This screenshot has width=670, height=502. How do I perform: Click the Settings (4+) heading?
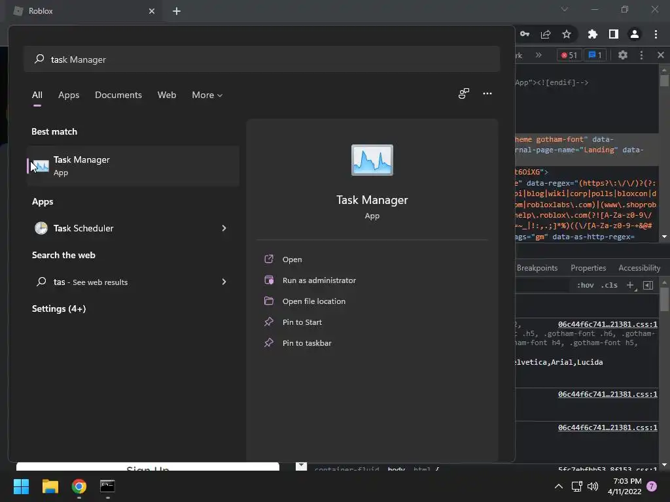pyautogui.click(x=59, y=309)
